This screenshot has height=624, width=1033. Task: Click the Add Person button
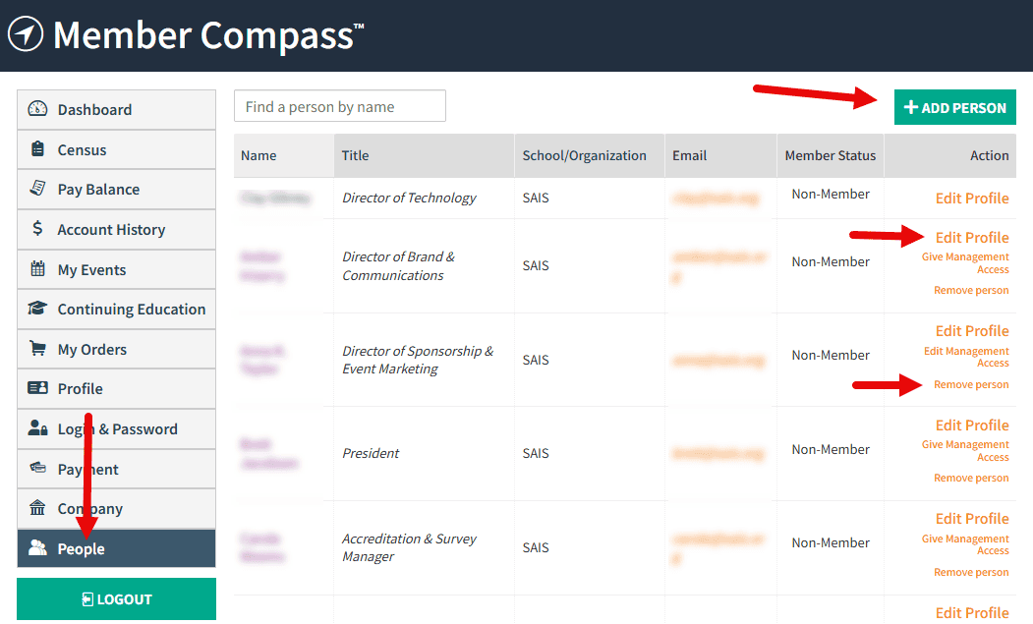(x=954, y=107)
